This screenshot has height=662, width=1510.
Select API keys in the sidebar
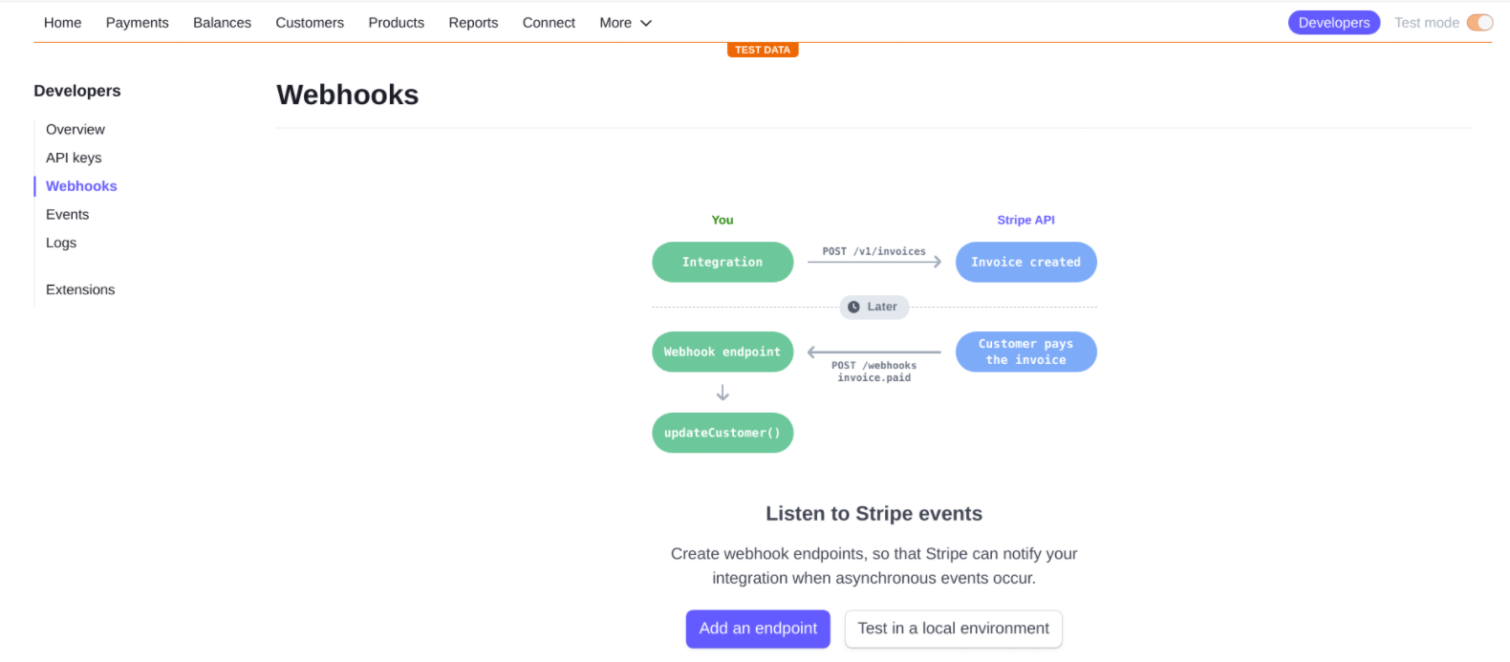point(74,158)
